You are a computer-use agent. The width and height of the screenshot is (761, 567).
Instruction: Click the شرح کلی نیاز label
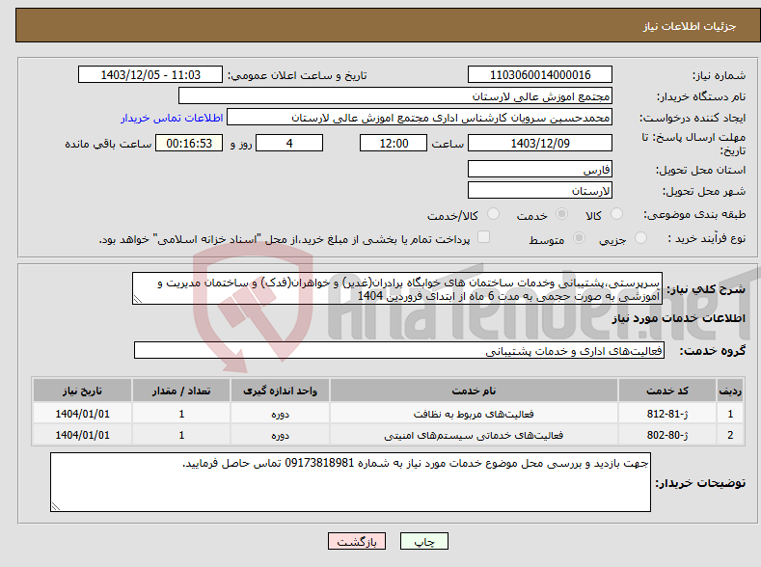click(706, 289)
